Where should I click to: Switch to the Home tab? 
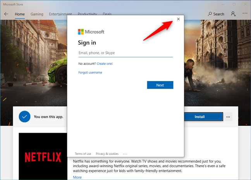[x=20, y=14]
